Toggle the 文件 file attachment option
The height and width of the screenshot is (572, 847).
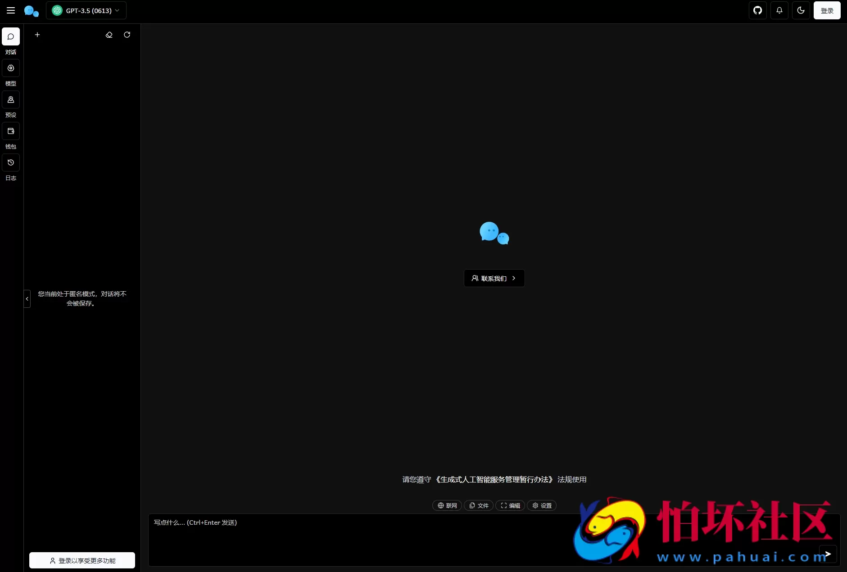coord(478,505)
